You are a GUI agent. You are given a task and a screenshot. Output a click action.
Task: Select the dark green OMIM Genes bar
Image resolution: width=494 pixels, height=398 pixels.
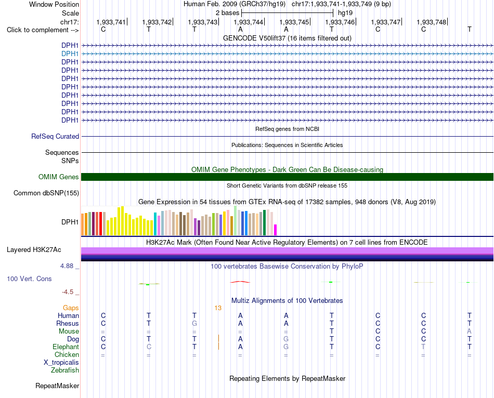(287, 177)
